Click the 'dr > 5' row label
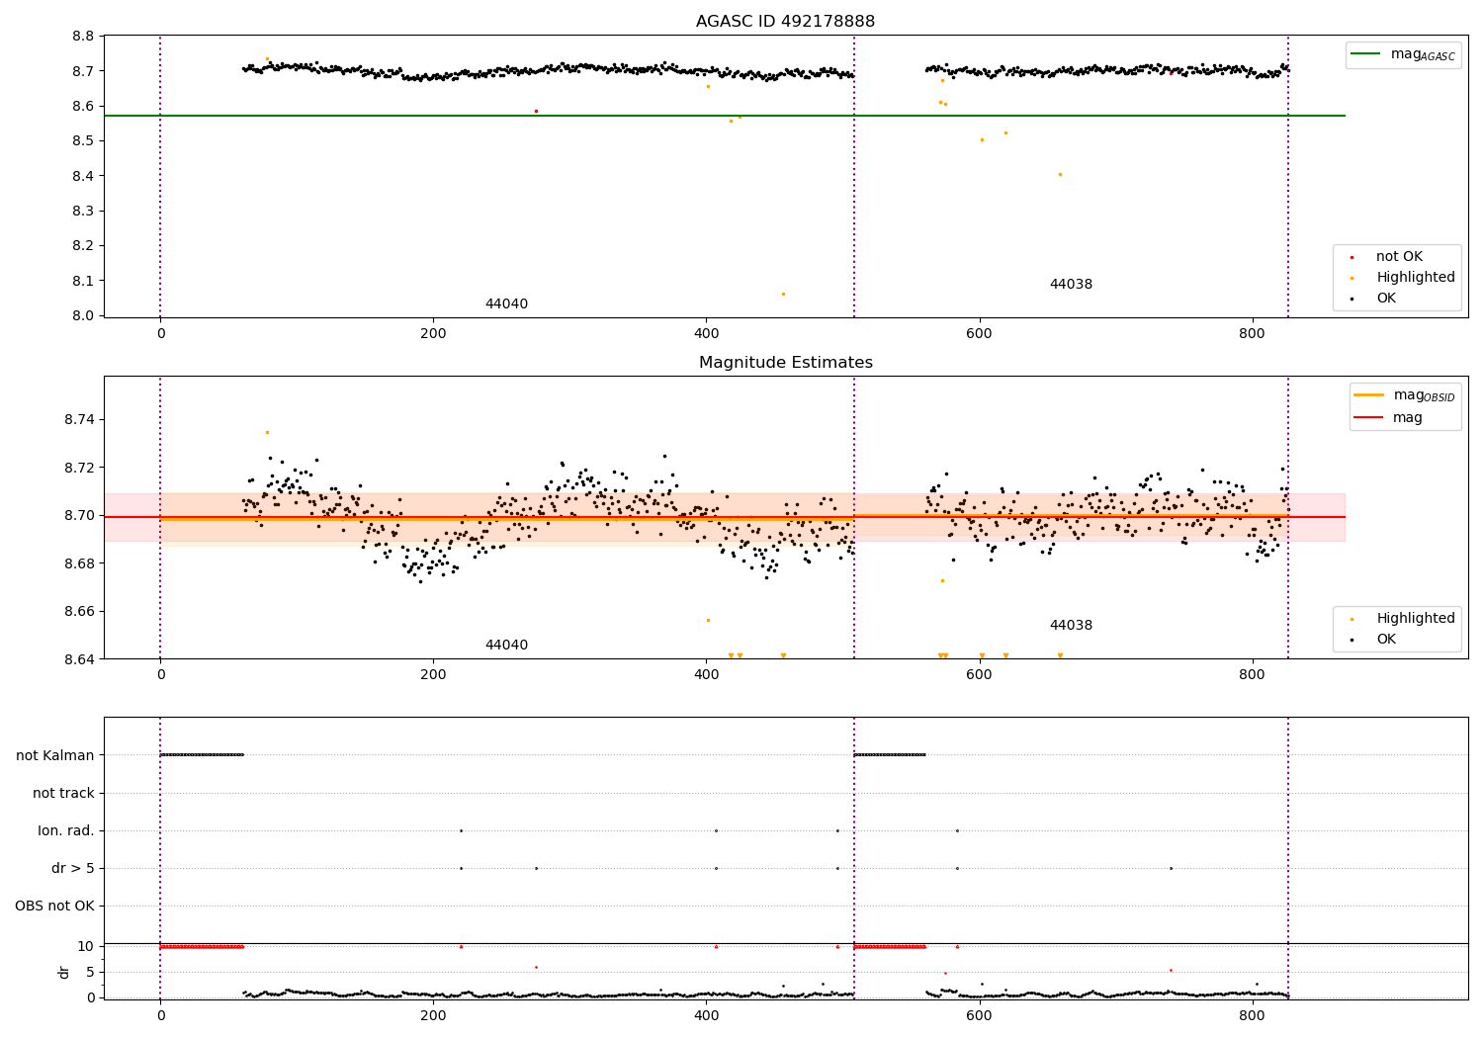1483x1038 pixels. click(73, 869)
